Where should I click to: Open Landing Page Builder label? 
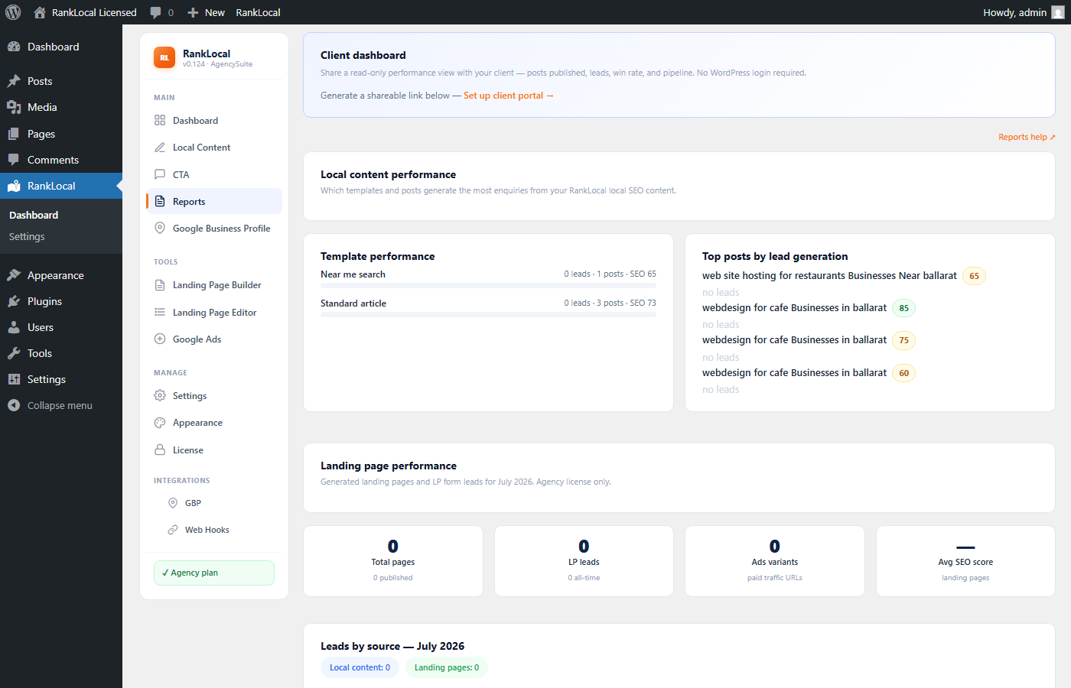217,285
